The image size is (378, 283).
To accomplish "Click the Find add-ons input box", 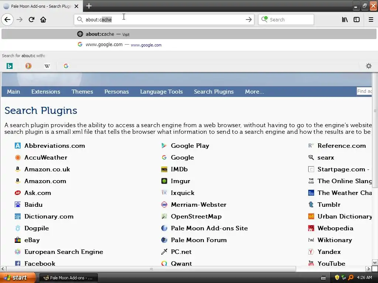I will [x=364, y=91].
